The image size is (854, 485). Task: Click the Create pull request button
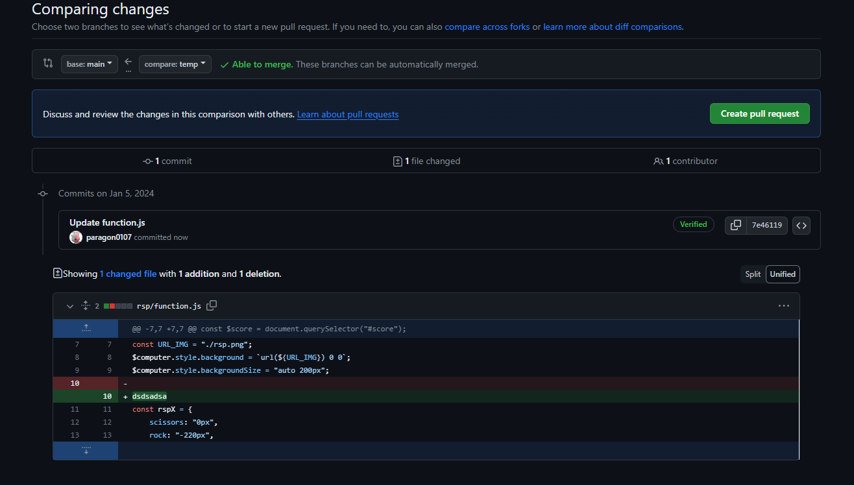pos(759,113)
